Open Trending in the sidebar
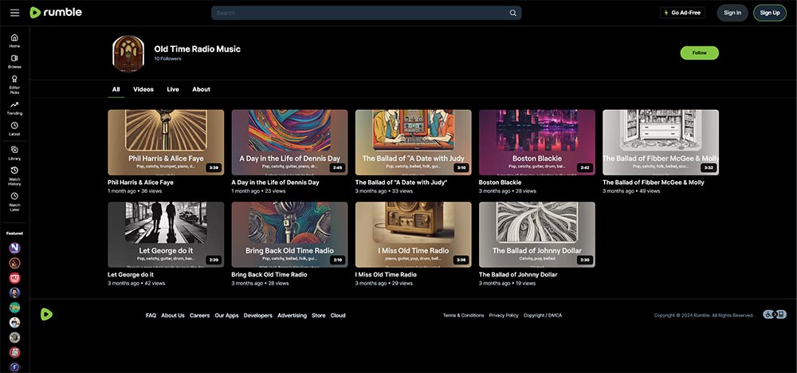This screenshot has width=797, height=373. click(14, 108)
